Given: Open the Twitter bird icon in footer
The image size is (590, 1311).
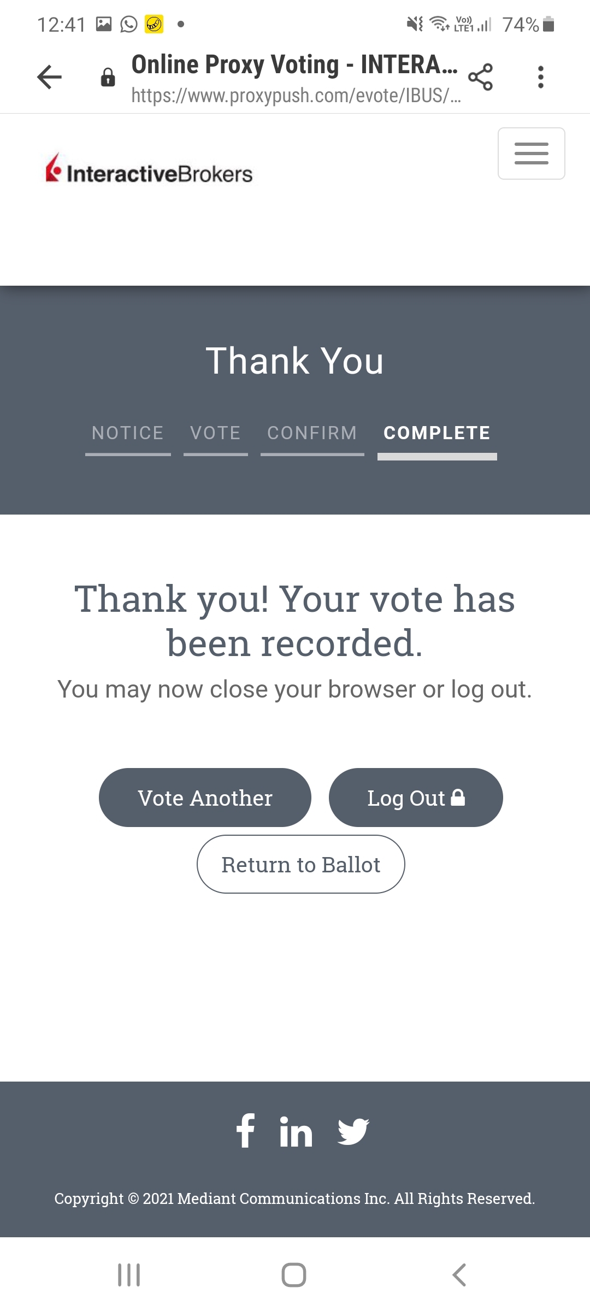Looking at the screenshot, I should pos(353,1131).
